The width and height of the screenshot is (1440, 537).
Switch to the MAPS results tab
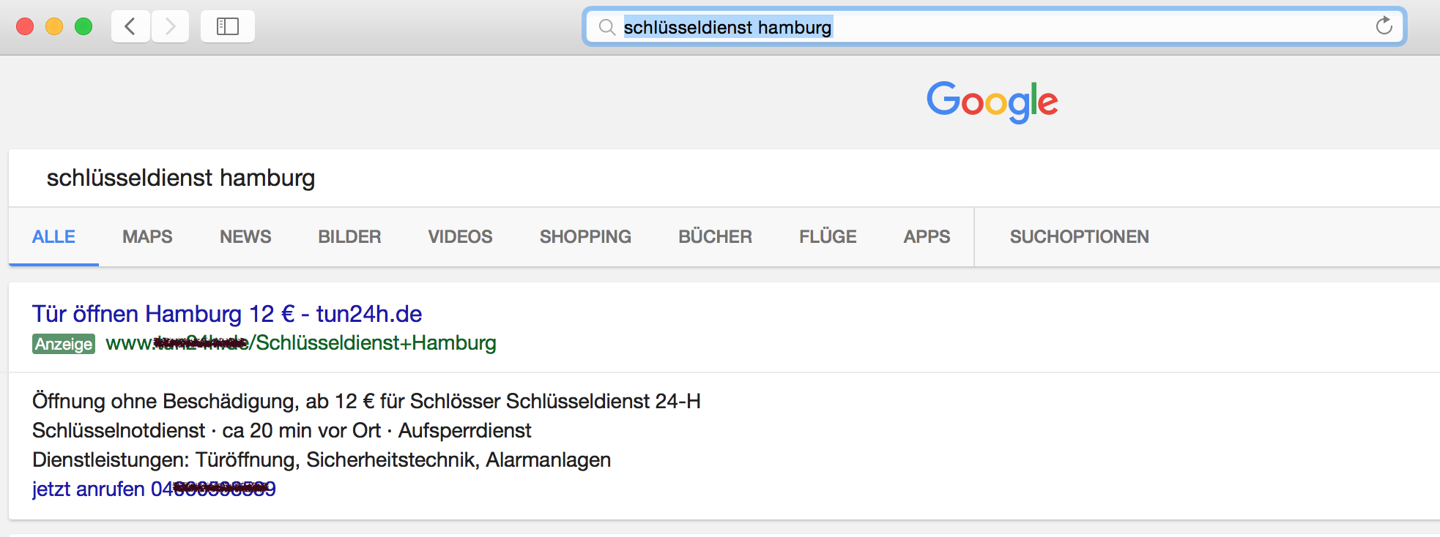coord(146,236)
